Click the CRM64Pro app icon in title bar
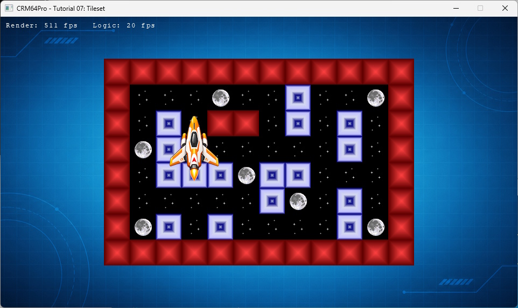This screenshot has height=308, width=518. tap(9, 8)
